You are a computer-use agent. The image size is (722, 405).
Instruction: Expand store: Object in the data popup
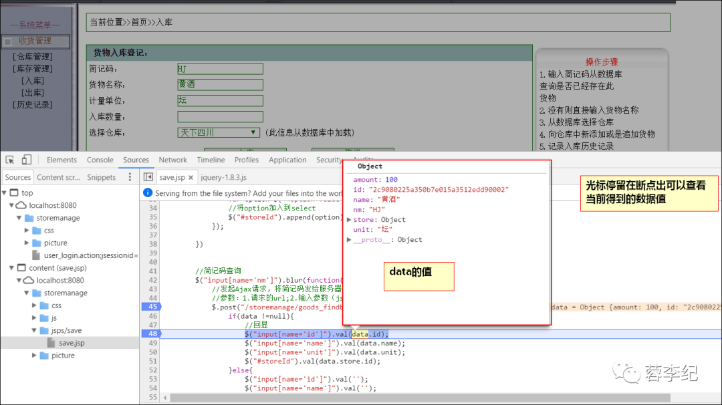(348, 219)
